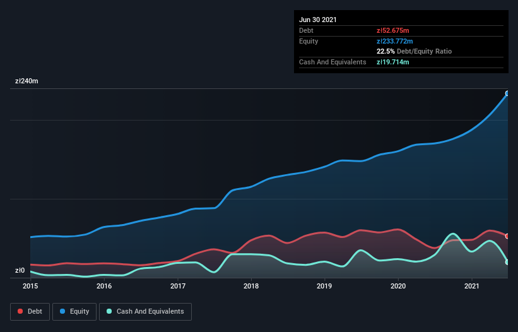This screenshot has height=332, width=518.
Task: Click the 22.5% Debt/Equity Ratio text
Action: [415, 51]
